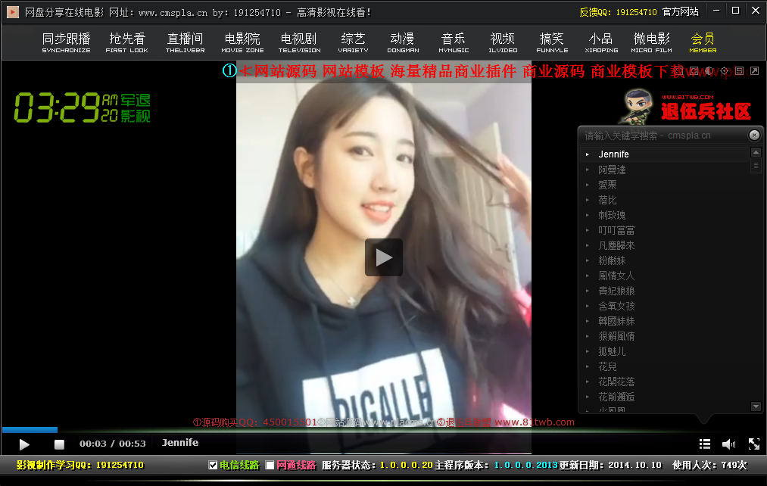Open the 会员 Member section
The height and width of the screenshot is (486, 767).
click(703, 42)
